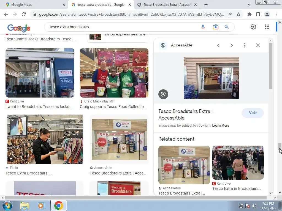Search by image with the camera icon
The width and height of the screenshot is (282, 211).
tap(215, 27)
